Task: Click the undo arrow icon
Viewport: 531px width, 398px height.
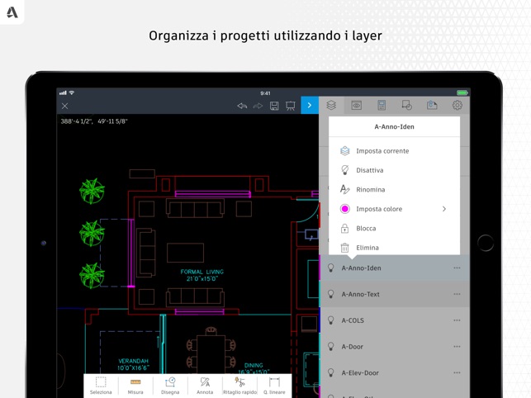Action: (x=242, y=106)
